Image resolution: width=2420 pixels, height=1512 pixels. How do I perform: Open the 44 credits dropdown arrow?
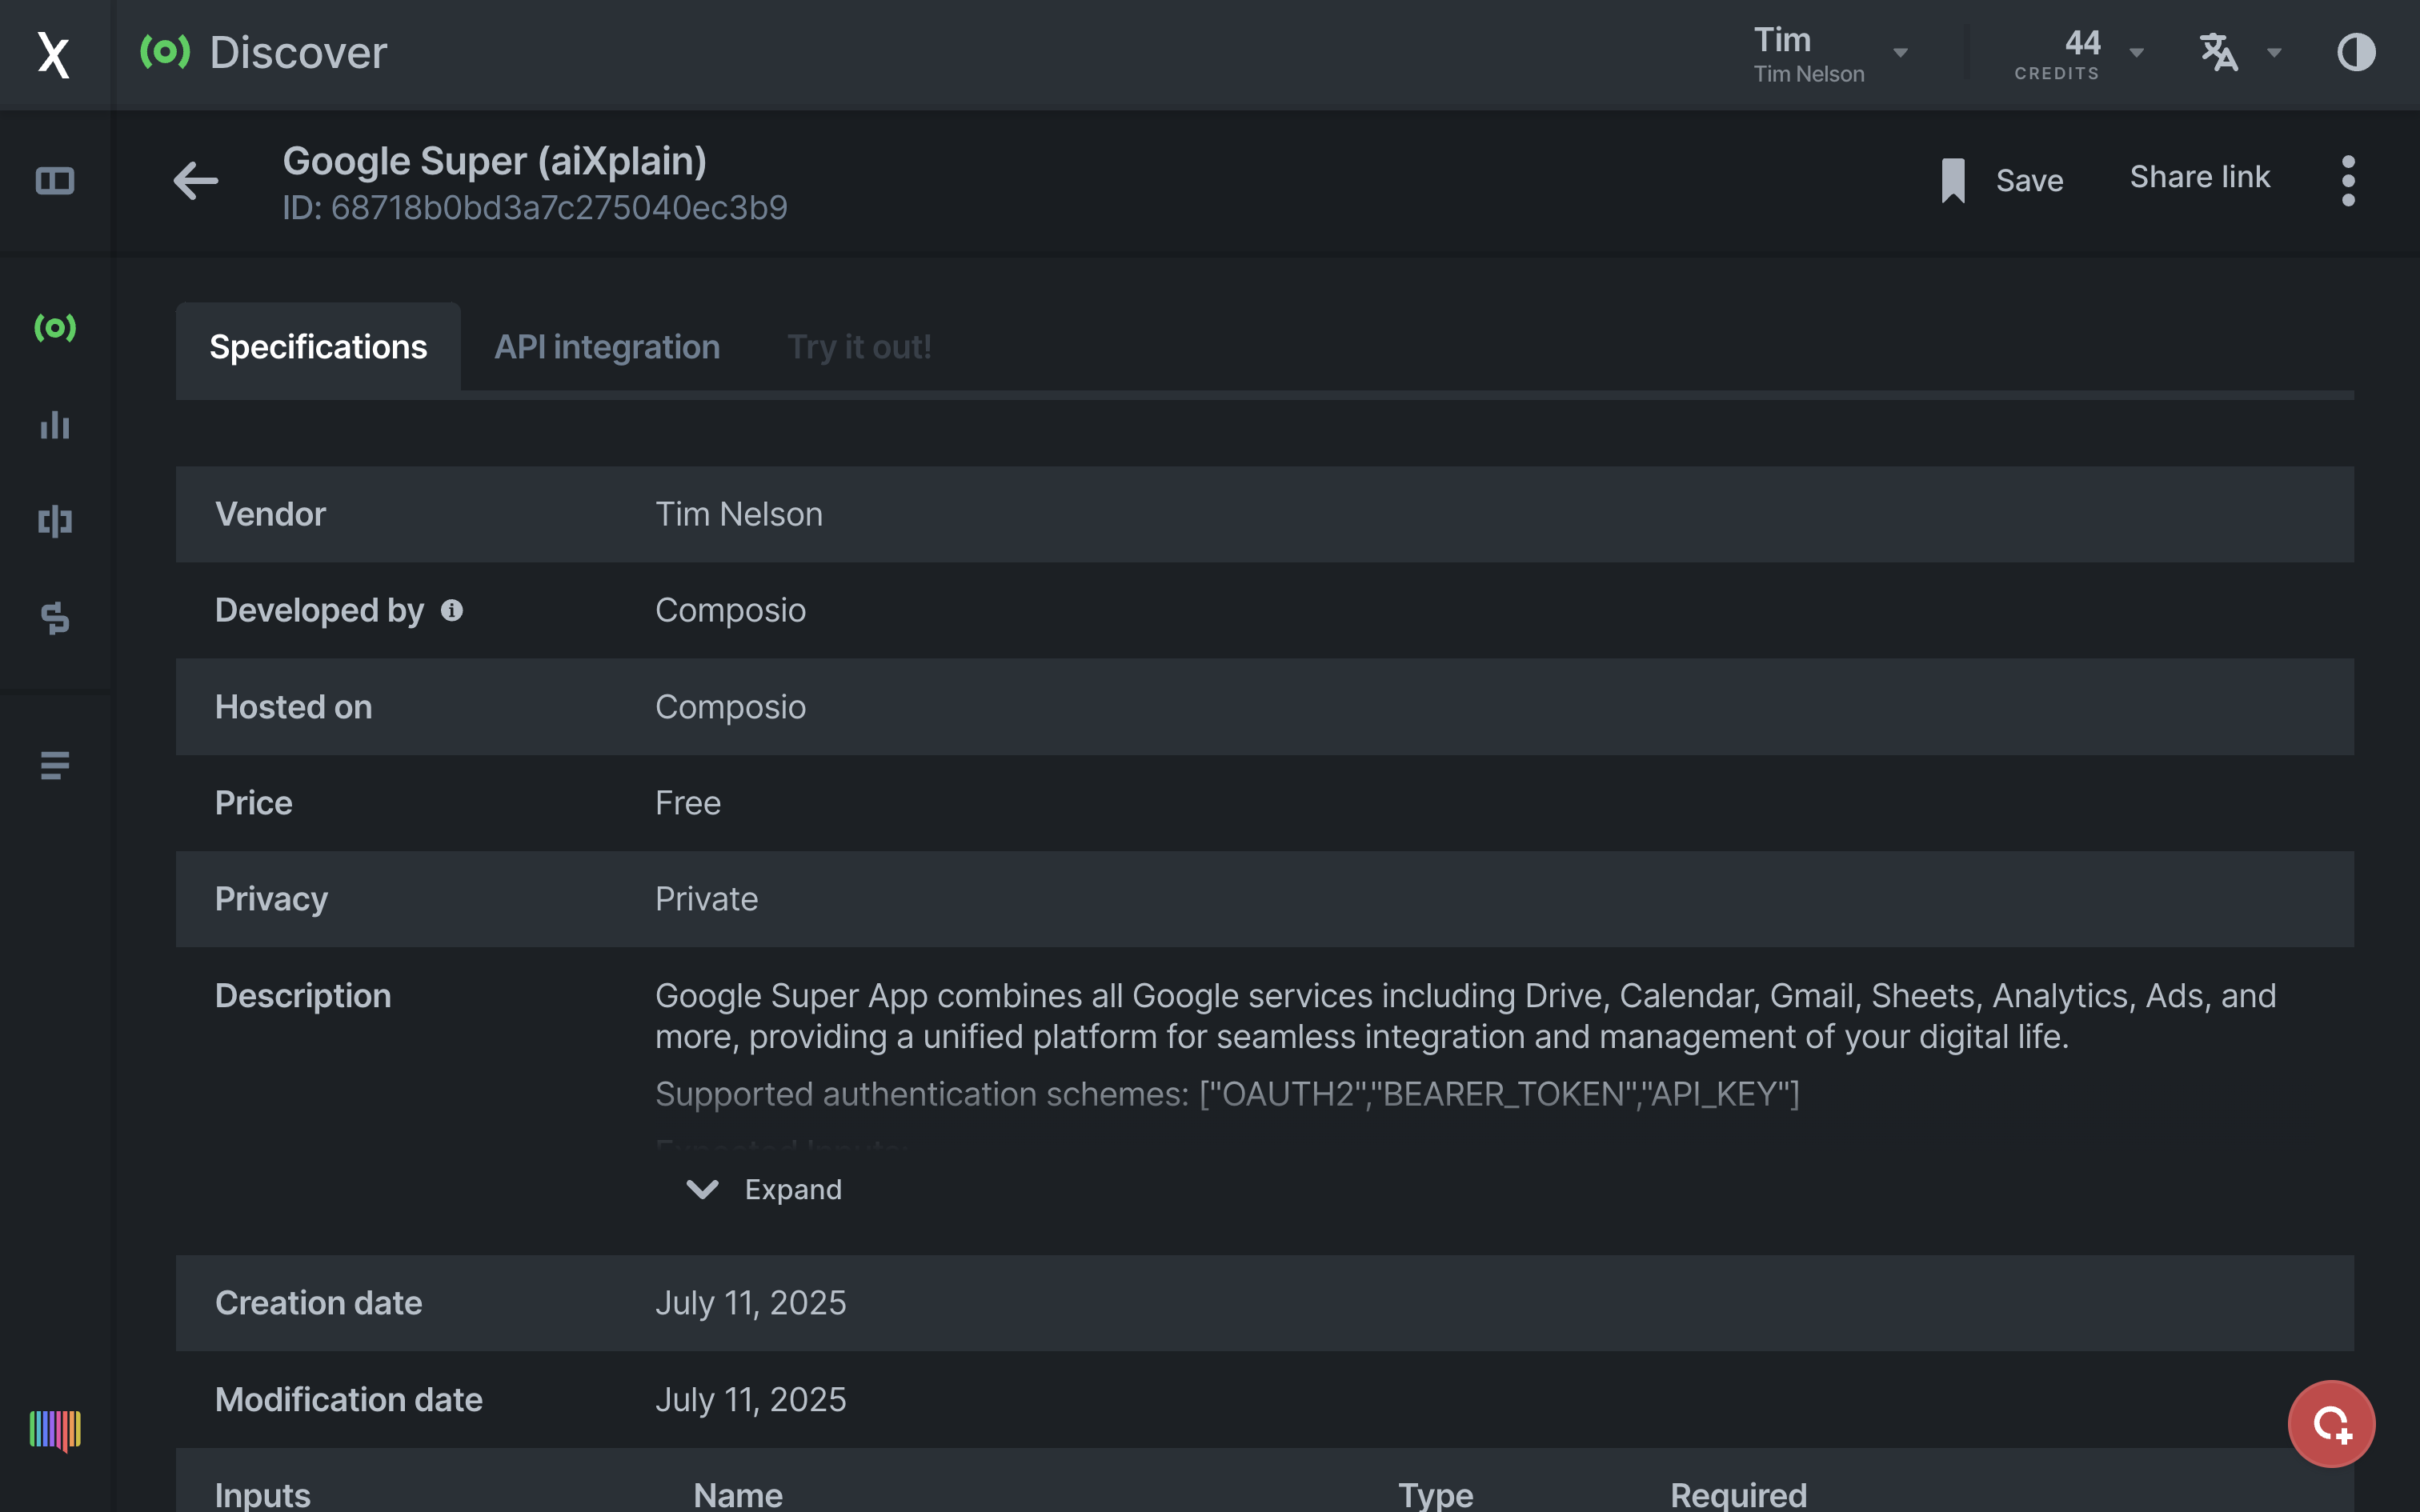pyautogui.click(x=2137, y=53)
